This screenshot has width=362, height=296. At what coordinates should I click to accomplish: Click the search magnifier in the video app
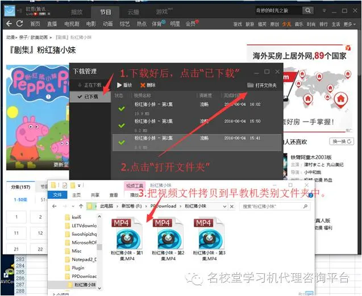click(308, 10)
